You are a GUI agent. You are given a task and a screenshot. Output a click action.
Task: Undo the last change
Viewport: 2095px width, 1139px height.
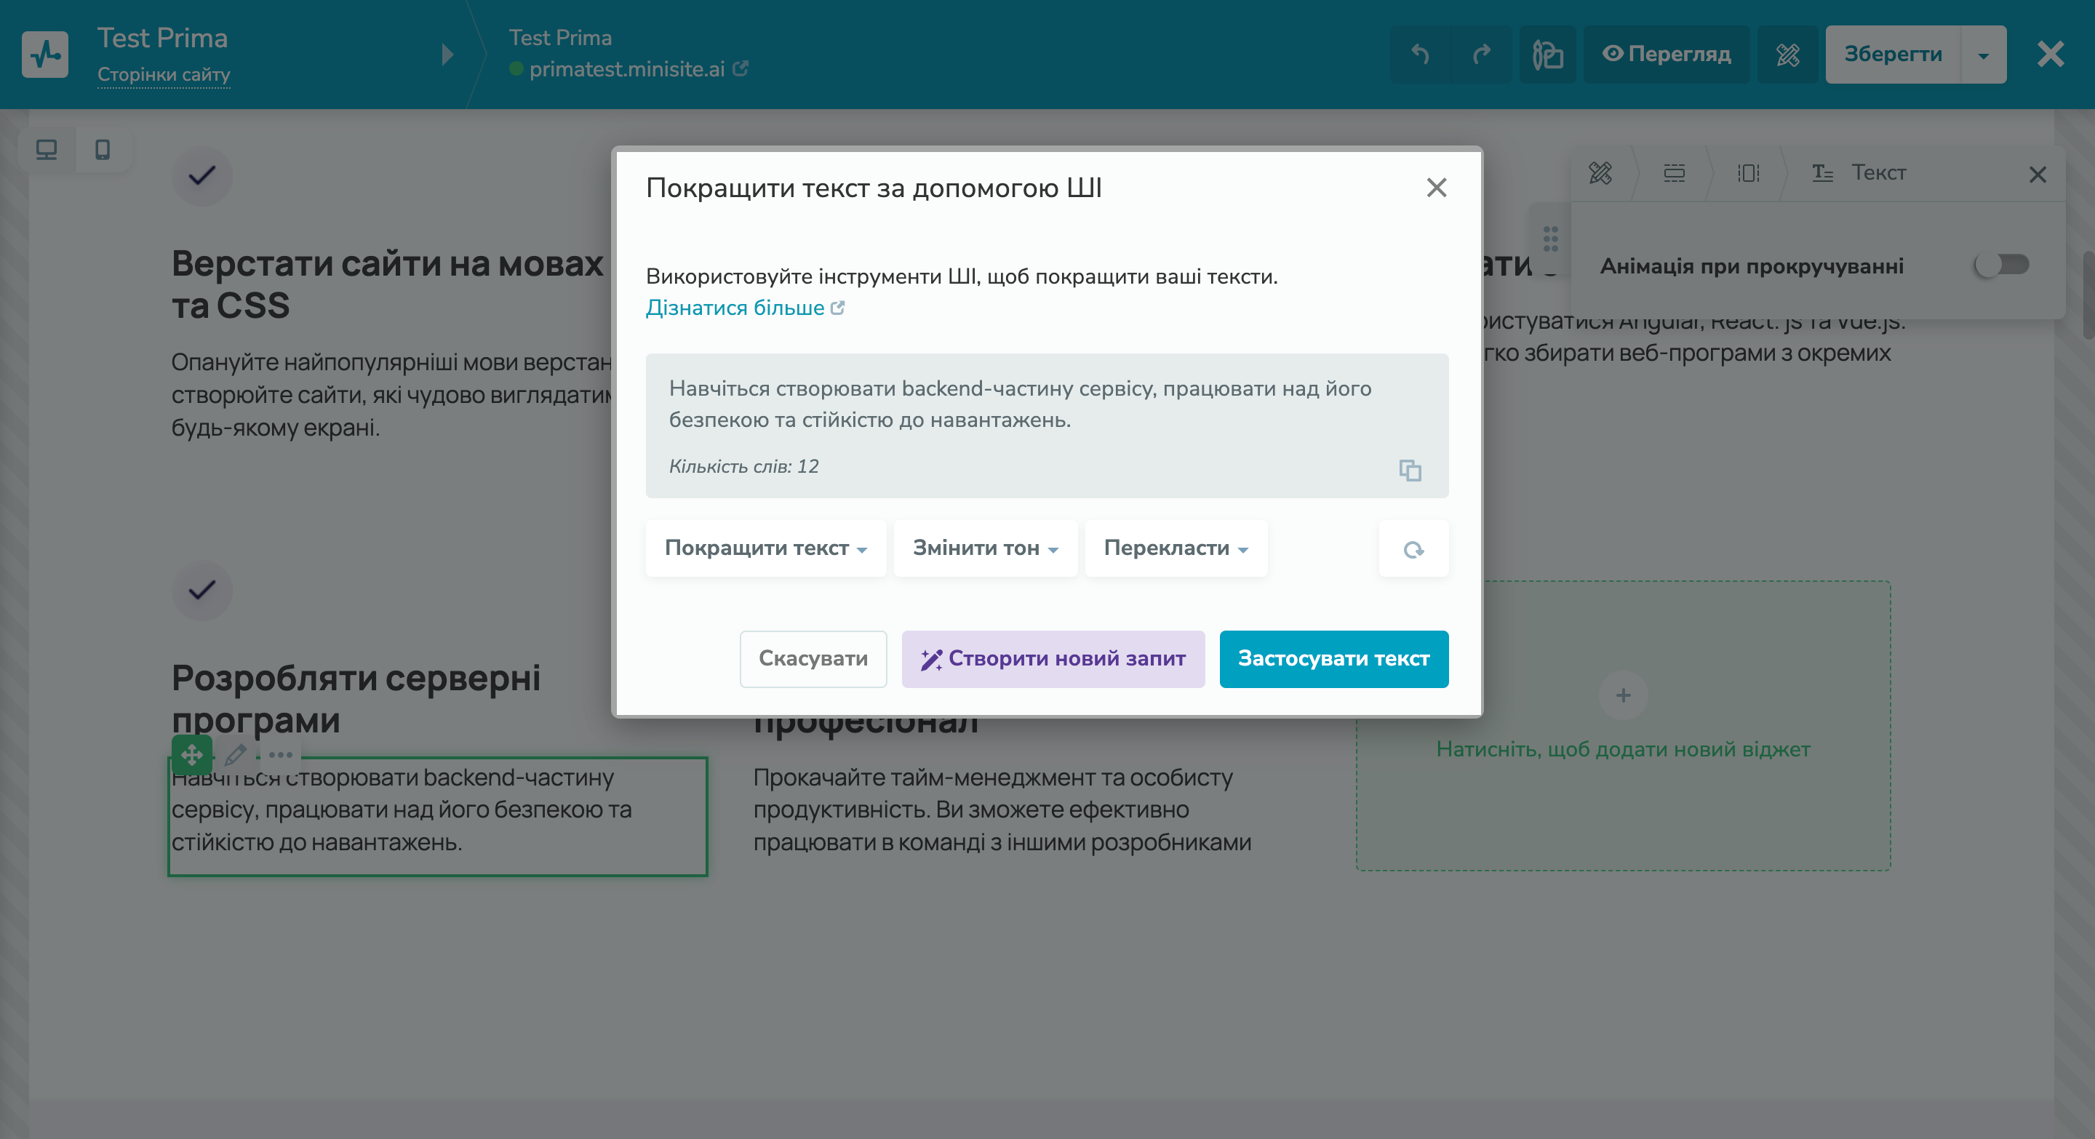point(1421,54)
